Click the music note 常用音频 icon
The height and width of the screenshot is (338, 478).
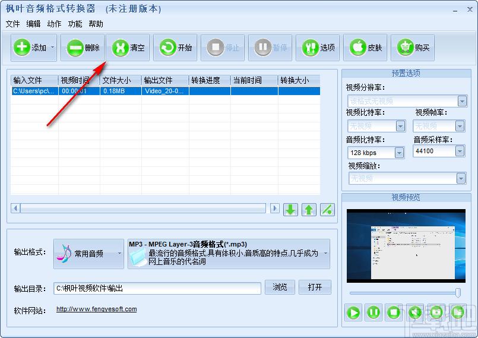[64, 254]
